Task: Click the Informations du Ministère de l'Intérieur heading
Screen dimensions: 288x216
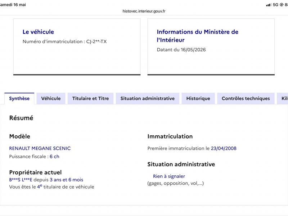Action: 197,36
